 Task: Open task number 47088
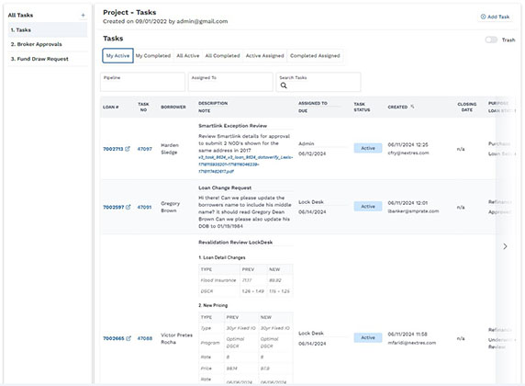145,338
